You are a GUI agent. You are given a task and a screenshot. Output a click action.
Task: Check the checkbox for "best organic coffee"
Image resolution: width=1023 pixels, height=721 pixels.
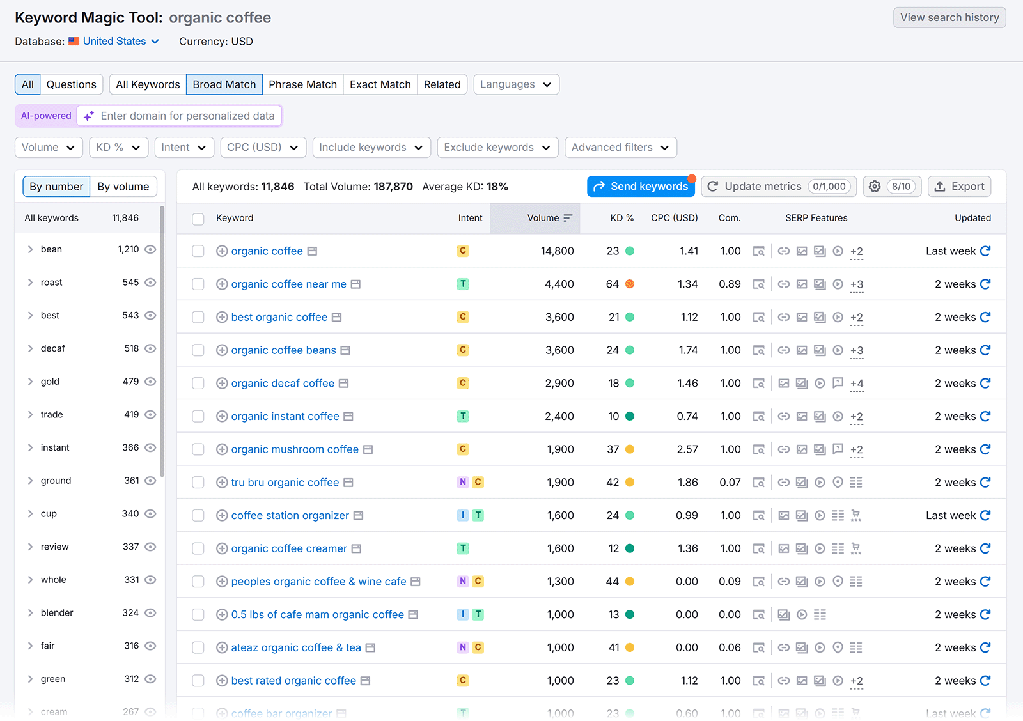point(198,316)
